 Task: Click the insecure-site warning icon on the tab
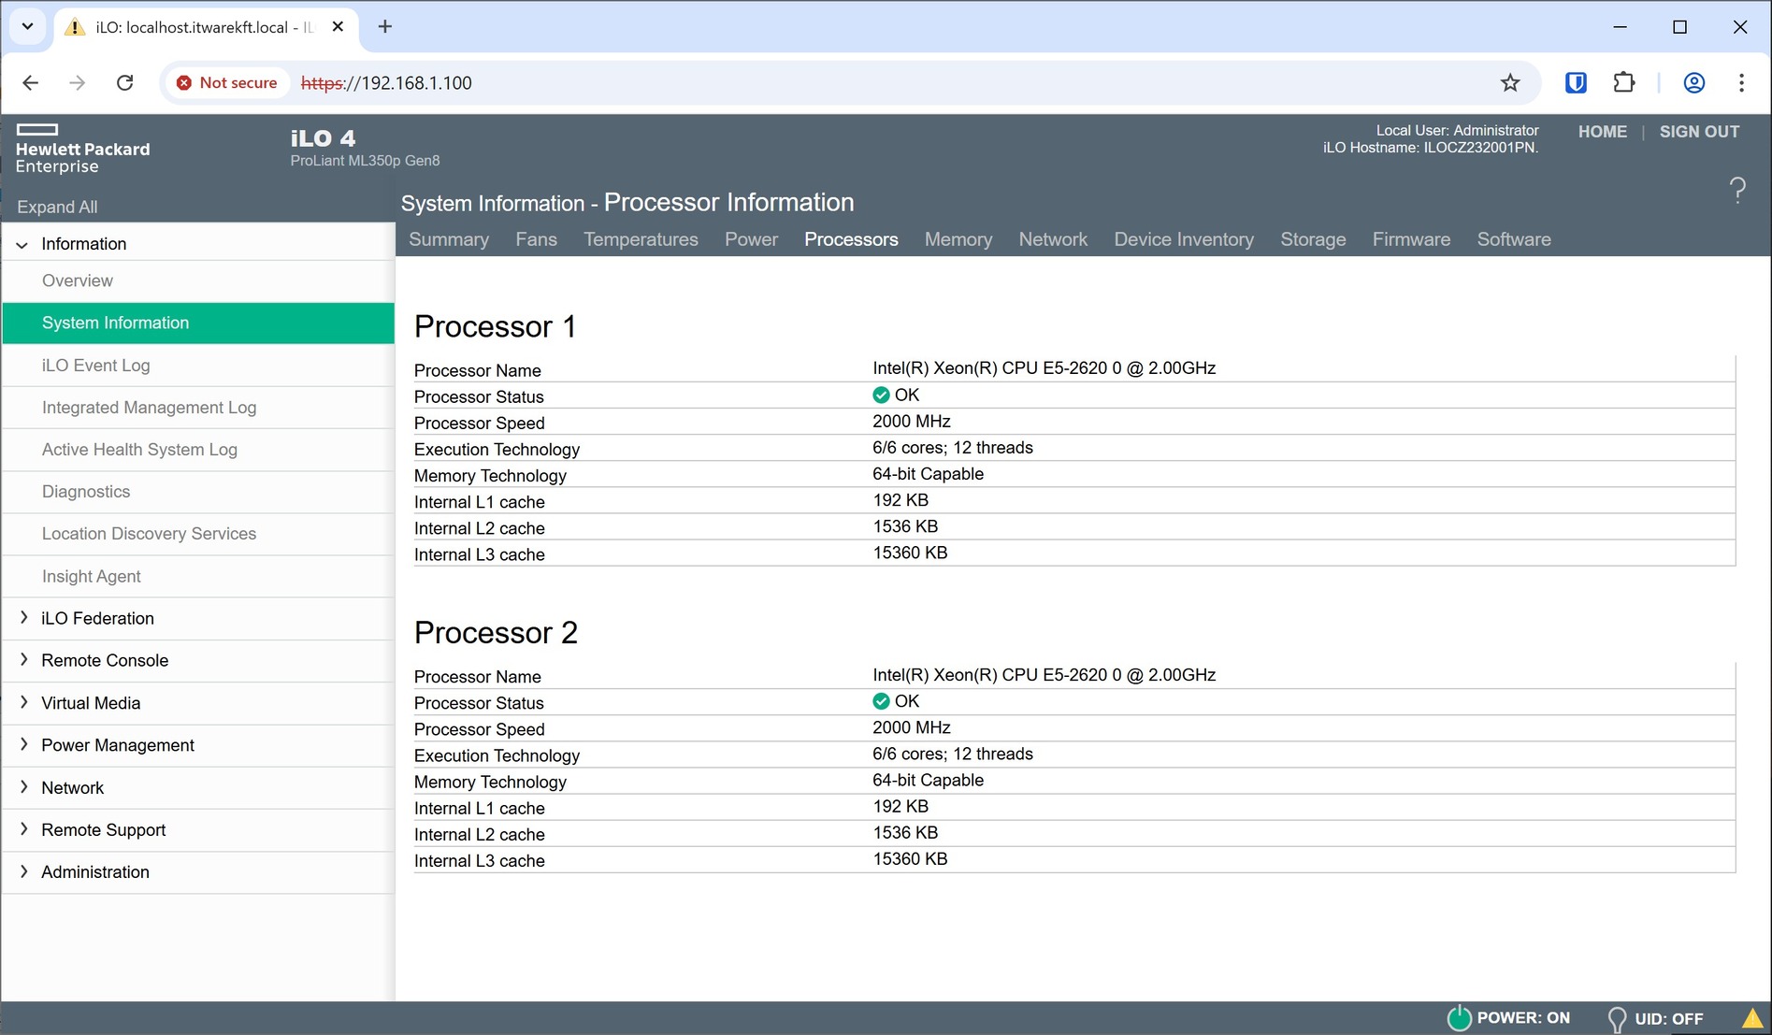[x=75, y=27]
